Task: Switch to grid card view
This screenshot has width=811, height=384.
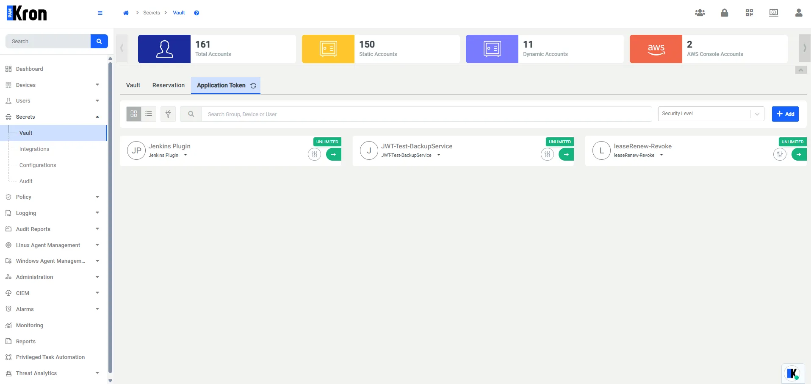Action: 134,114
